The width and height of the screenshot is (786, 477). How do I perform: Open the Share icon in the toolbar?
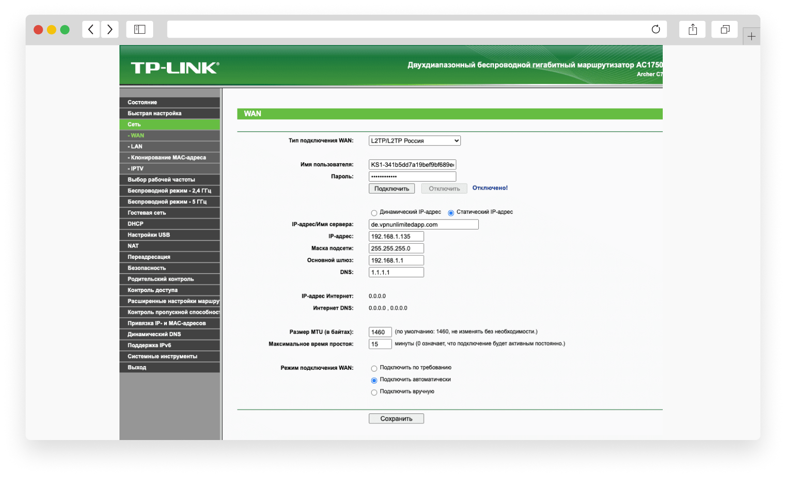click(693, 29)
